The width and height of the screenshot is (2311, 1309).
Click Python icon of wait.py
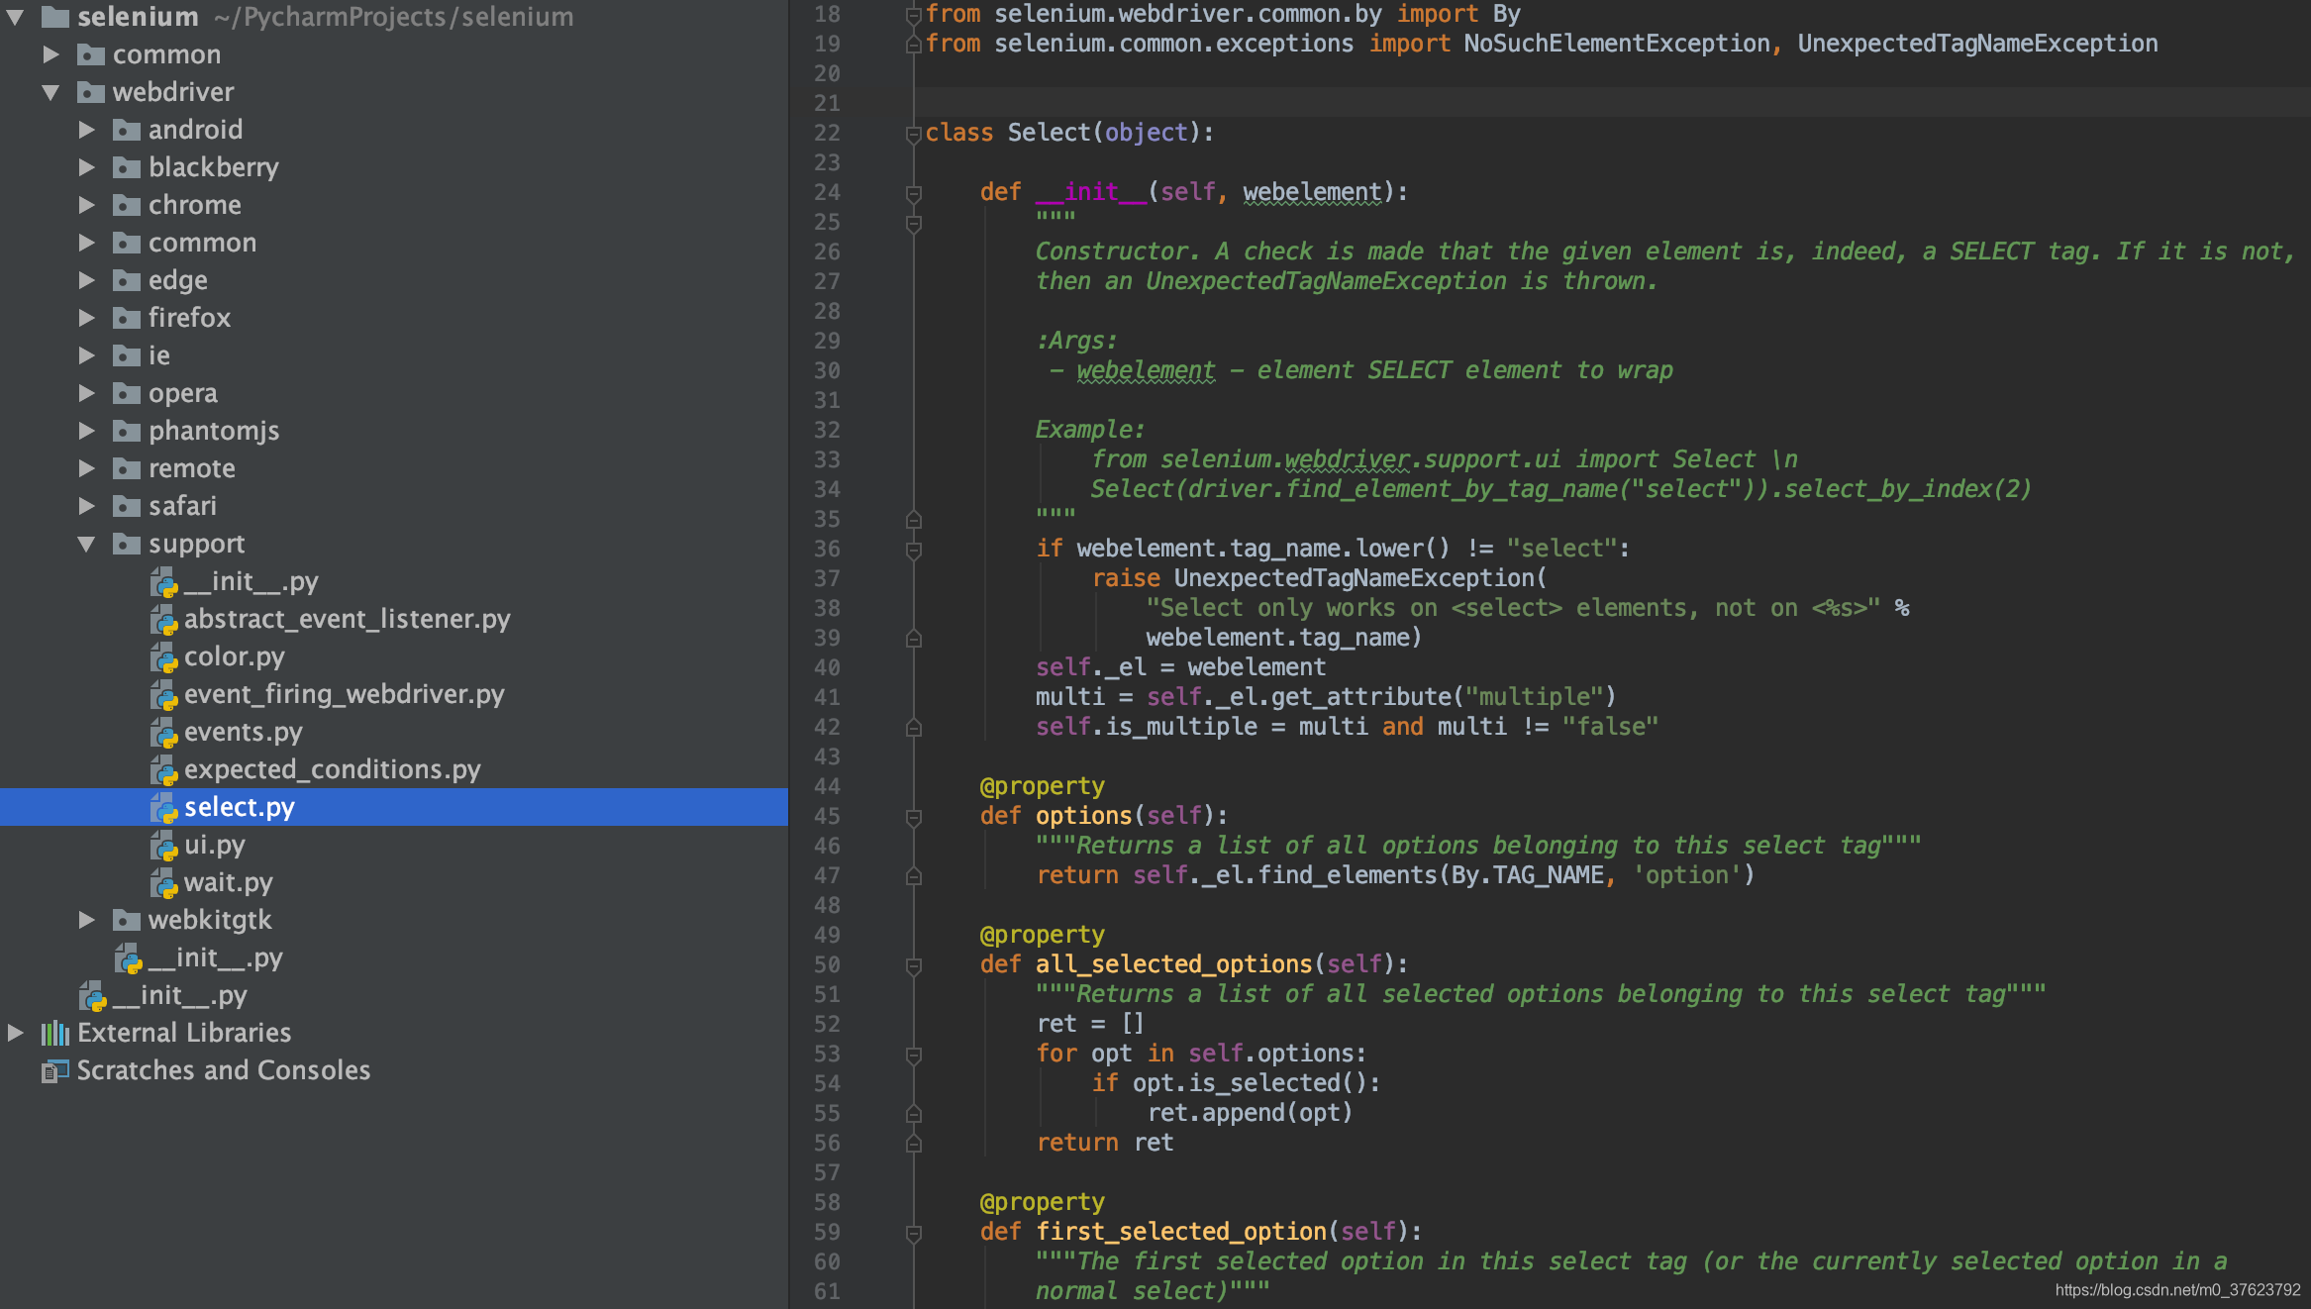click(x=164, y=883)
